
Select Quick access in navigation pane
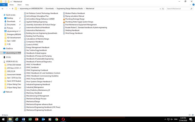coord(11,15)
